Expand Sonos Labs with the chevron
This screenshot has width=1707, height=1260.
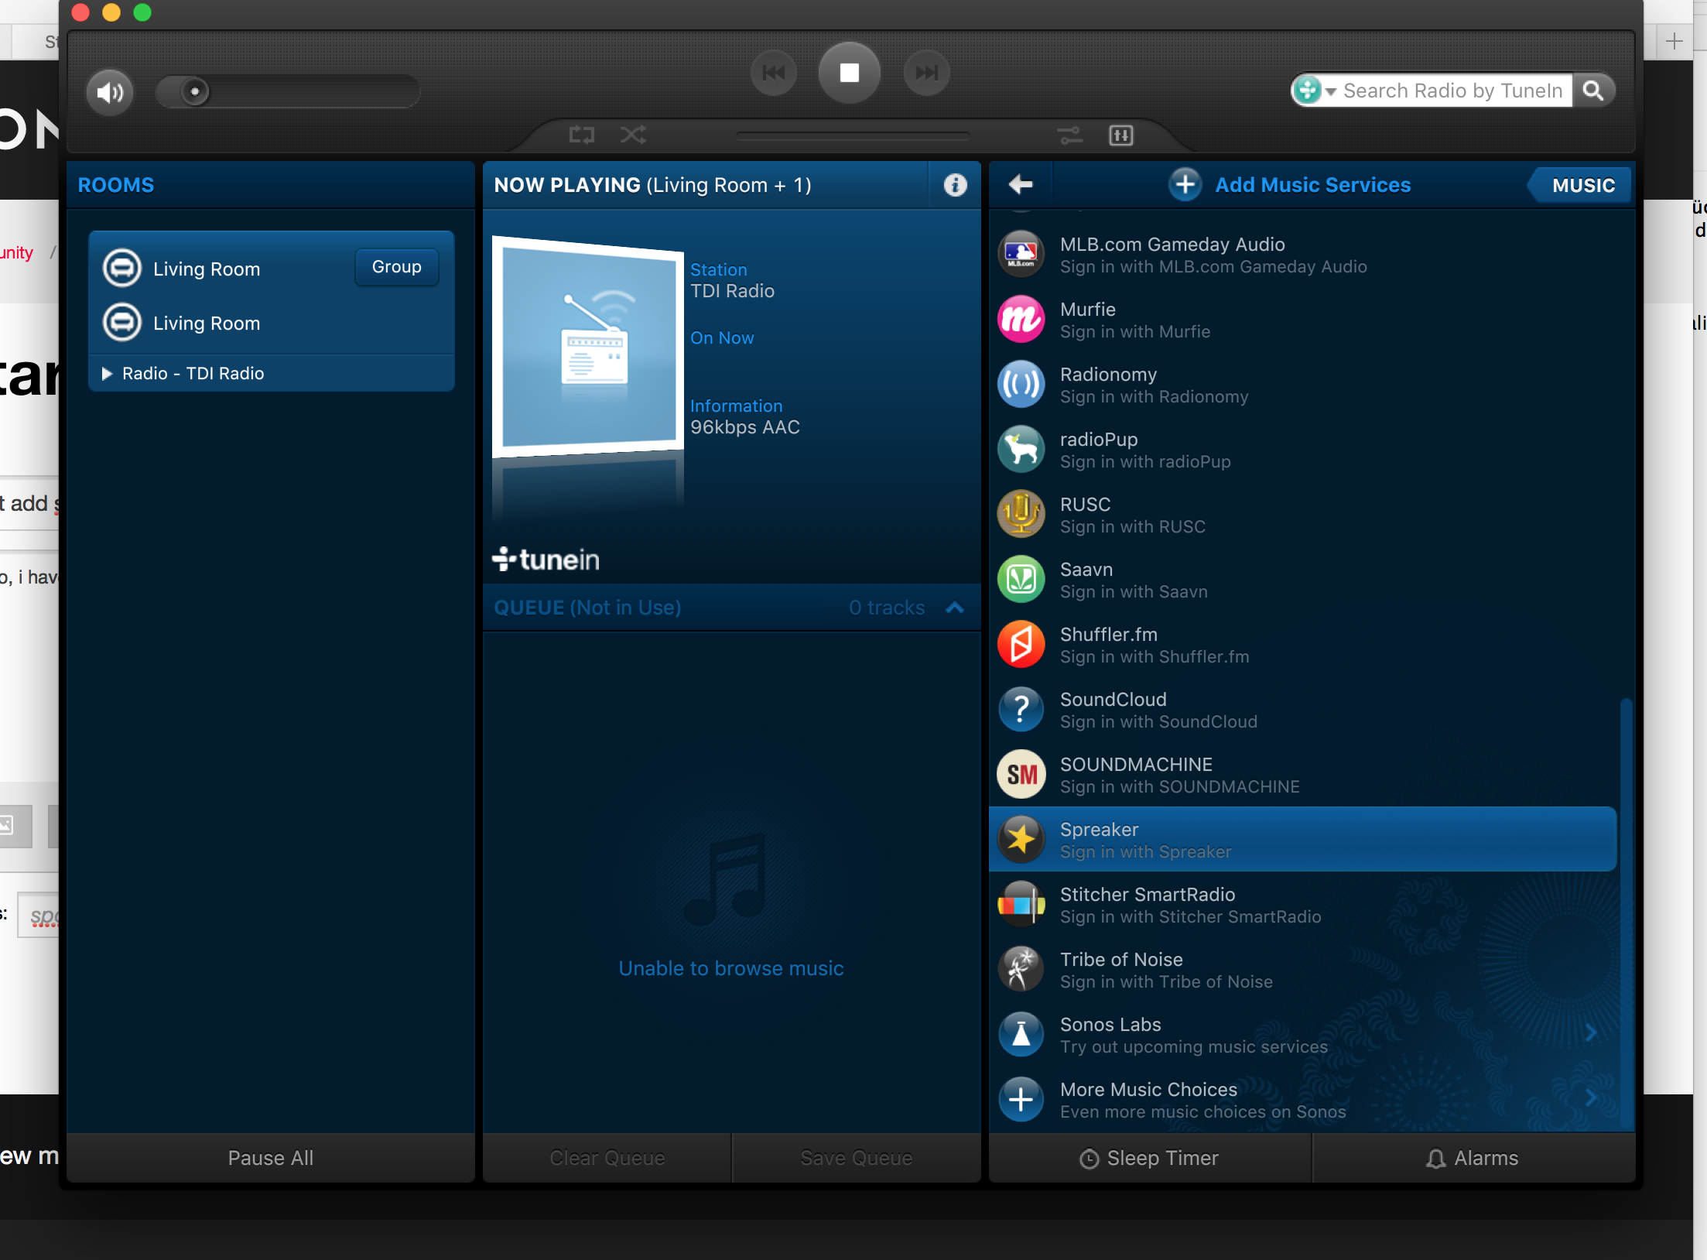click(x=1590, y=1033)
